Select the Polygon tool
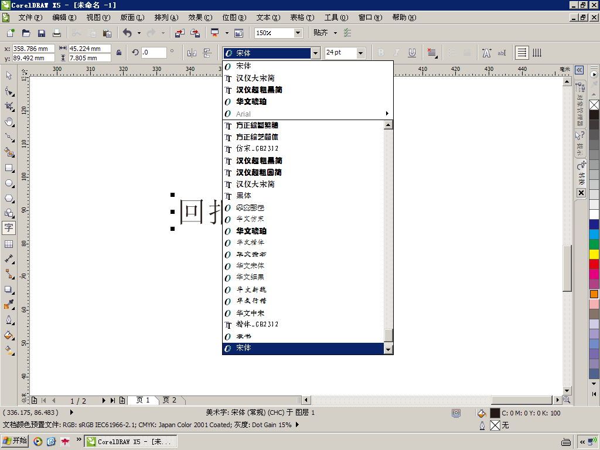The height and width of the screenshot is (450, 600). 9,199
